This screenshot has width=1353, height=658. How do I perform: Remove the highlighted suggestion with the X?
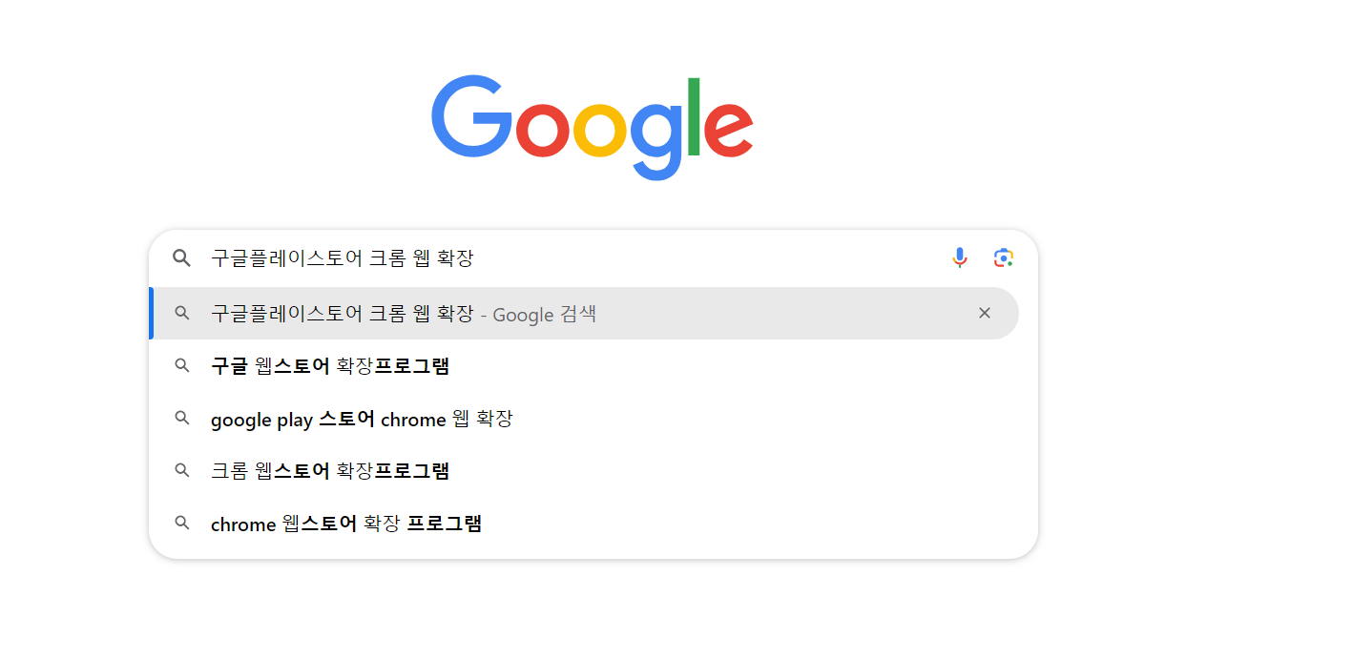coord(985,313)
